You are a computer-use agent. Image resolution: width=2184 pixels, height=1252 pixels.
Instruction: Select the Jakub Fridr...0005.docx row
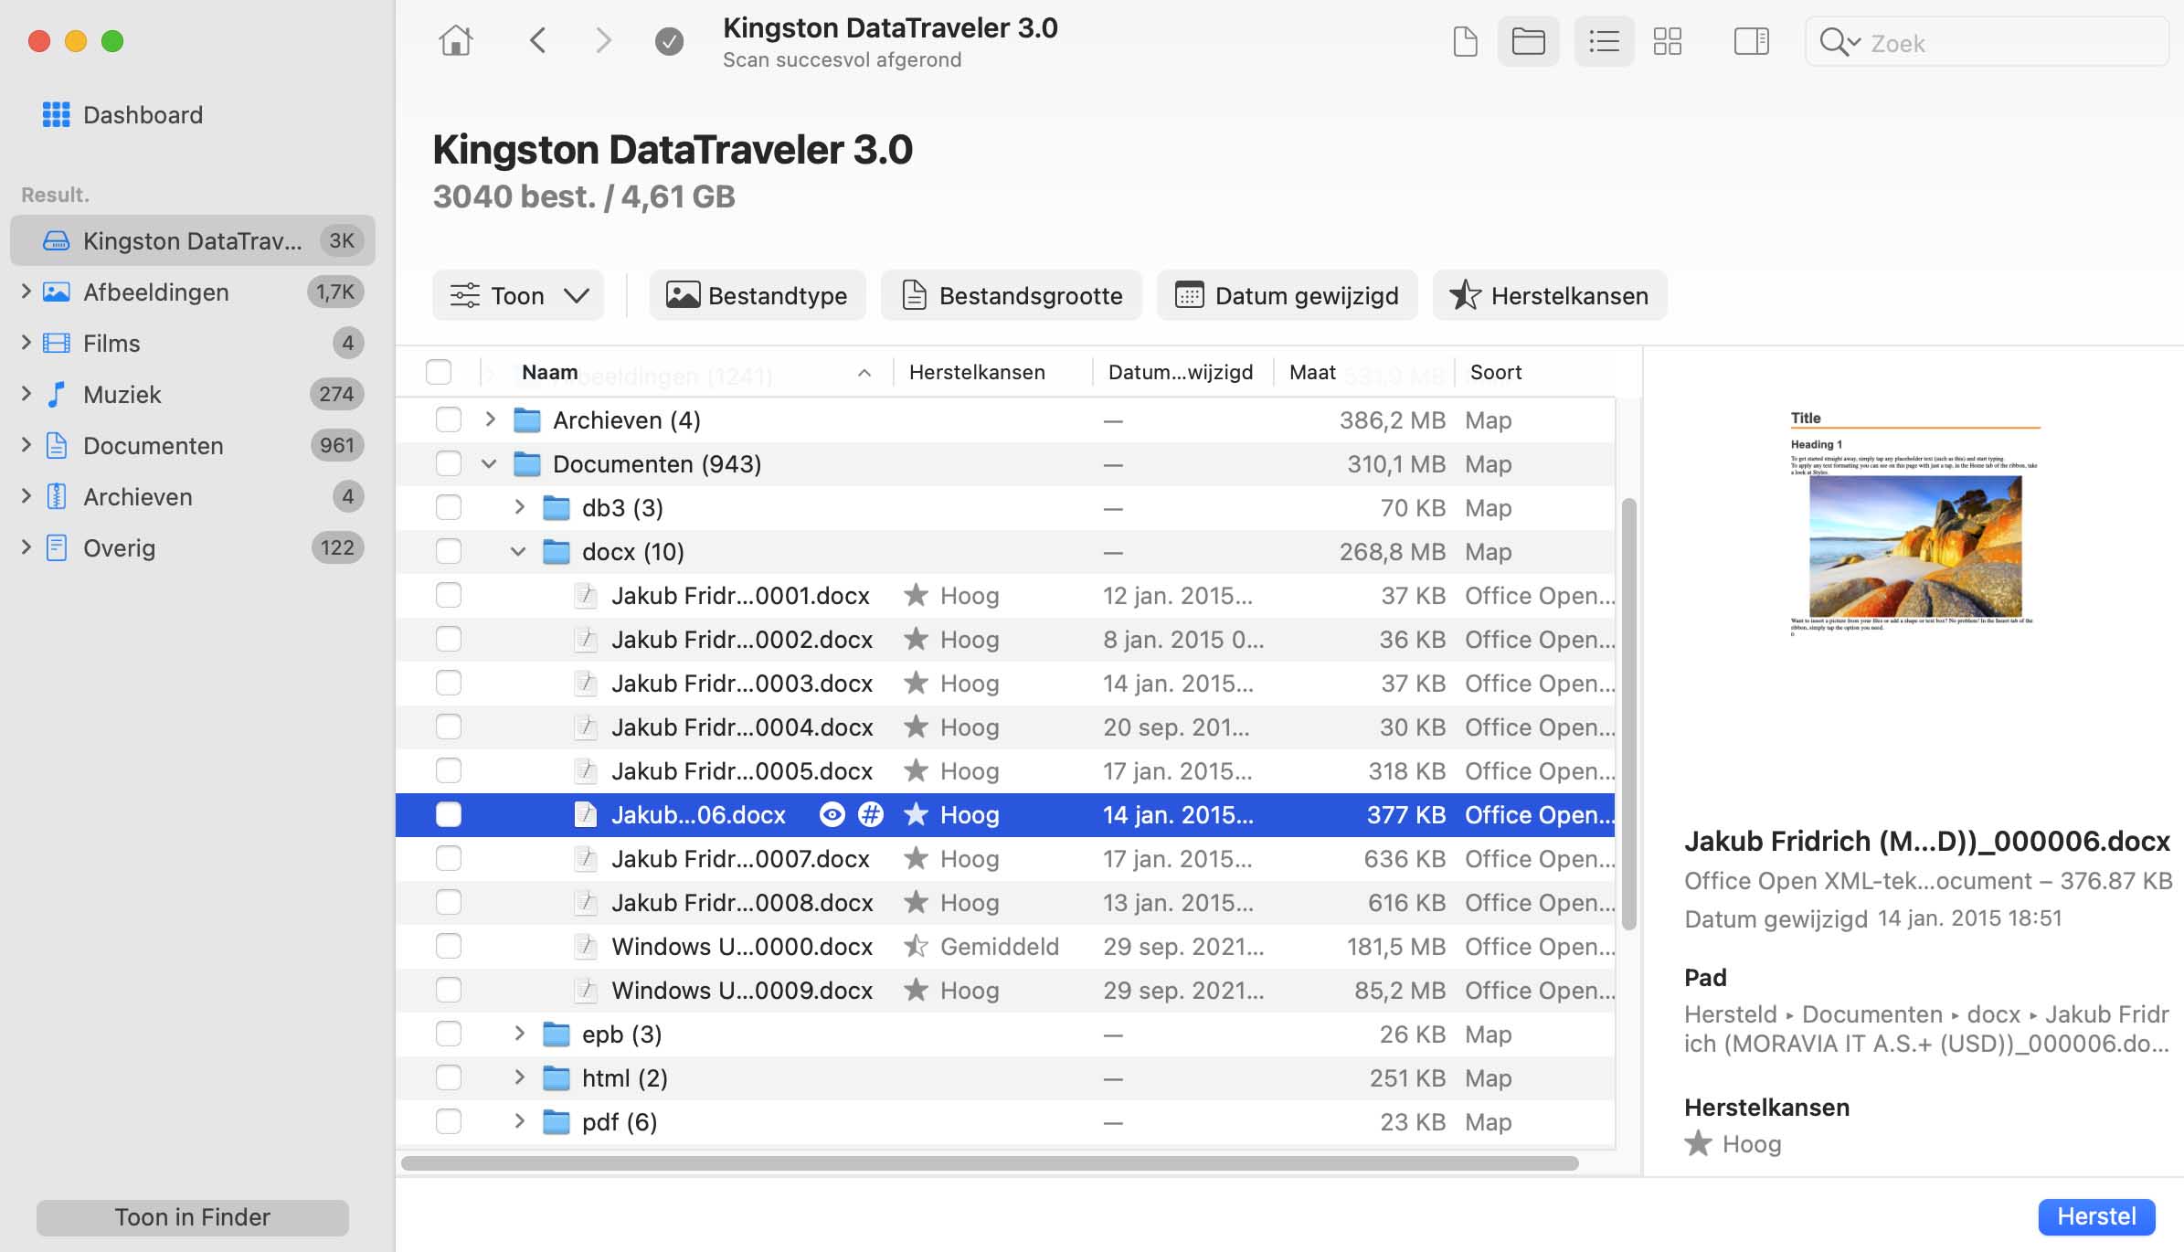(x=1005, y=770)
